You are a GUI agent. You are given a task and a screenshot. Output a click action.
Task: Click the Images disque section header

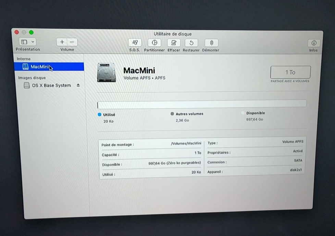coord(32,78)
